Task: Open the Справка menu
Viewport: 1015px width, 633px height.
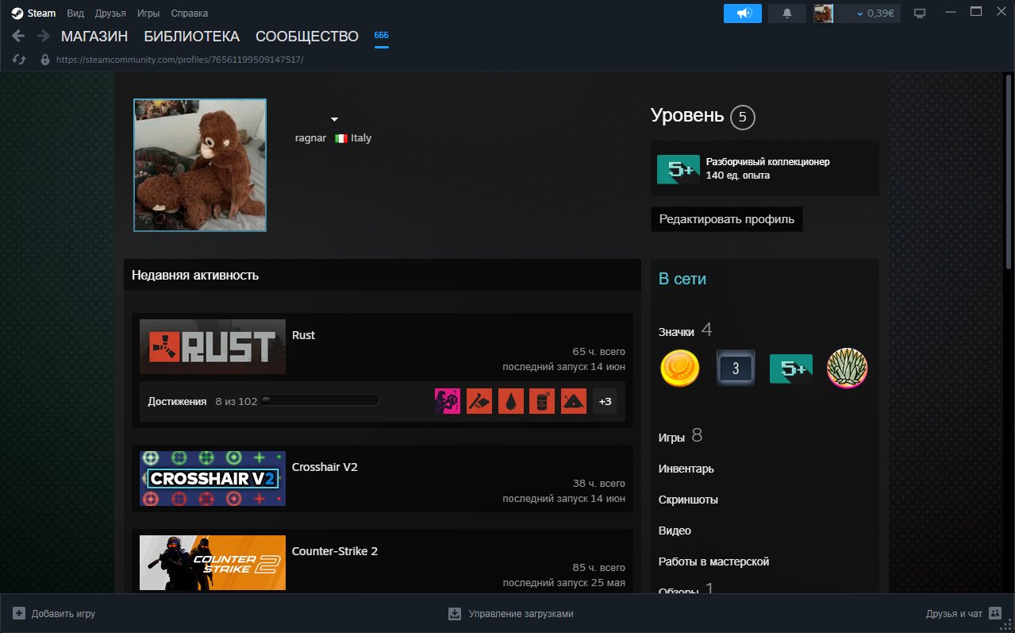Action: 190,13
